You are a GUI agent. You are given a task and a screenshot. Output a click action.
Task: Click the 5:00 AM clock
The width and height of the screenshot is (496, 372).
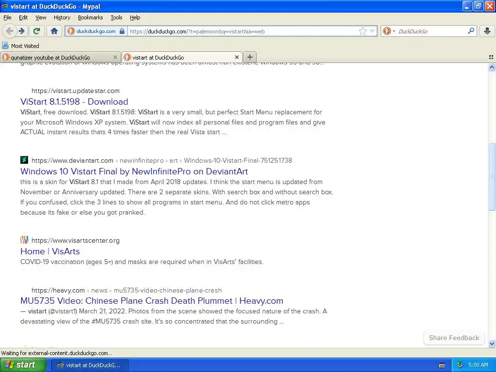coord(478,365)
